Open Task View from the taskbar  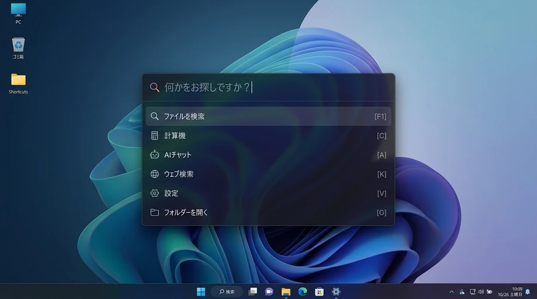(252, 291)
